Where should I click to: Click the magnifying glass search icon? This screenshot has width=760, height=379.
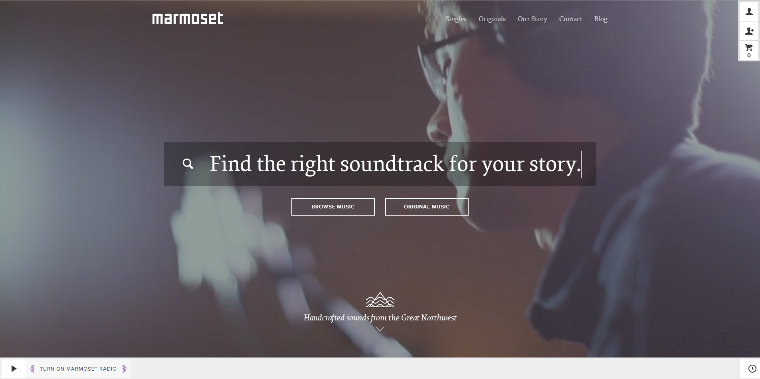click(188, 164)
